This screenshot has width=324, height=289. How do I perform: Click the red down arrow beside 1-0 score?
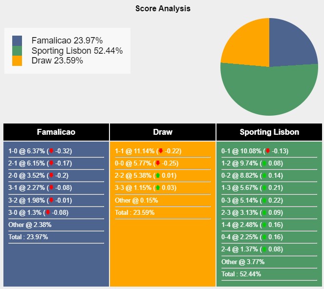[51, 151]
